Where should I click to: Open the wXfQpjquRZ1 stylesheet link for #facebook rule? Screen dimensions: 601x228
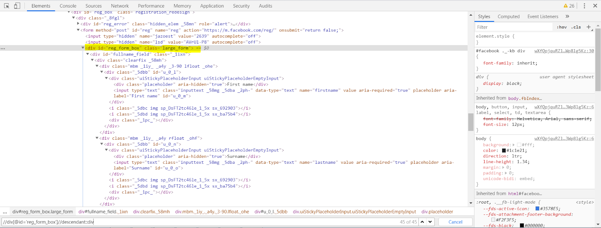[x=564, y=51]
